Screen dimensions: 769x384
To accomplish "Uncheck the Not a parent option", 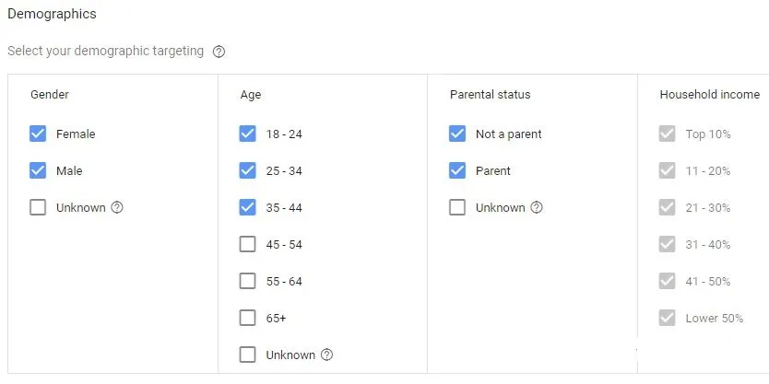I will [x=457, y=134].
